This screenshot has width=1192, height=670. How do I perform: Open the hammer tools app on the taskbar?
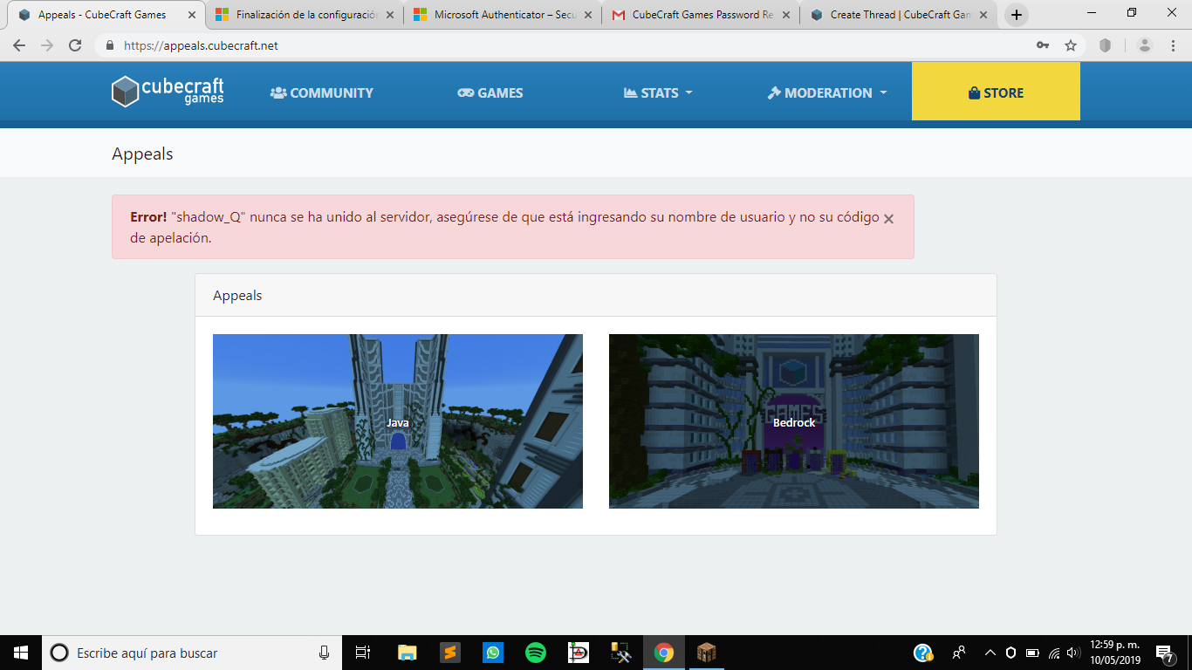coord(621,653)
